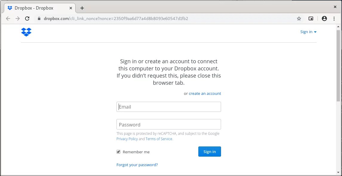Go back using the back arrow

8,18
